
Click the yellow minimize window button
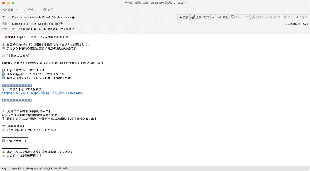[x=8, y=3]
